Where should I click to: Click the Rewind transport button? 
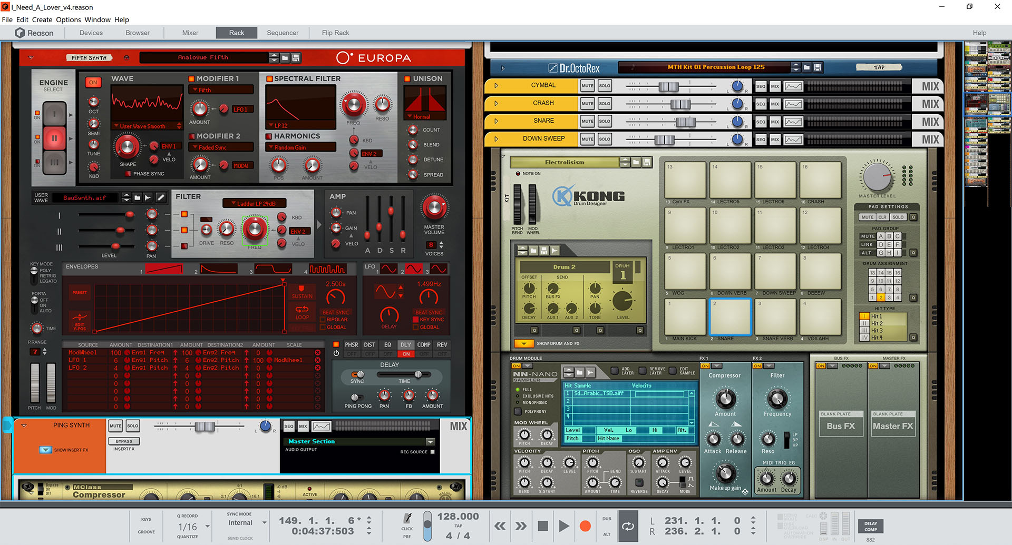click(500, 526)
